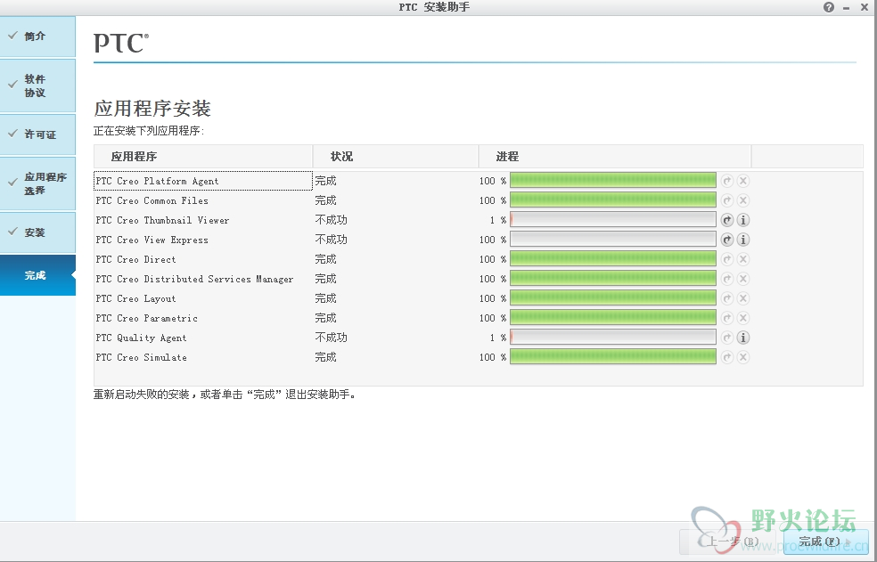
Task: Click retry icon in PTC Creo Simulate row
Action: pyautogui.click(x=726, y=357)
